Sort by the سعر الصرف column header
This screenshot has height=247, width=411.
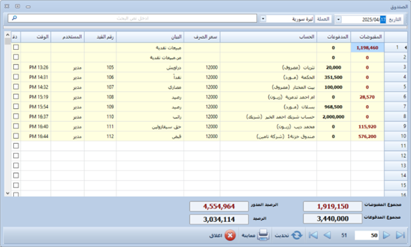tap(202, 37)
